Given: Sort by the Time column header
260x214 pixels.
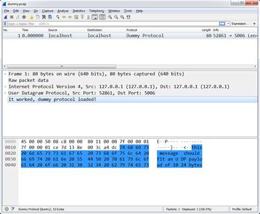Looking at the screenshot, I should tap(25, 30).
